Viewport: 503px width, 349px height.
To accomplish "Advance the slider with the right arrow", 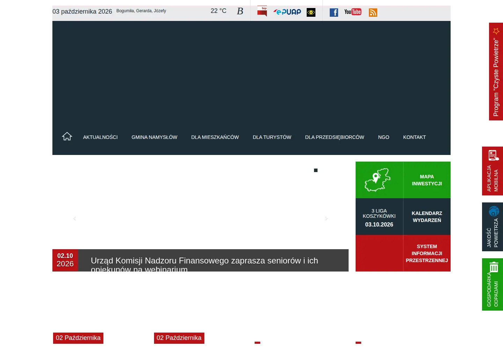I will pos(326,218).
